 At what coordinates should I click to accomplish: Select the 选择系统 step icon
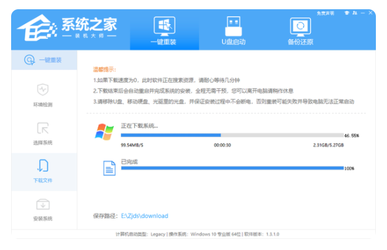click(x=43, y=132)
